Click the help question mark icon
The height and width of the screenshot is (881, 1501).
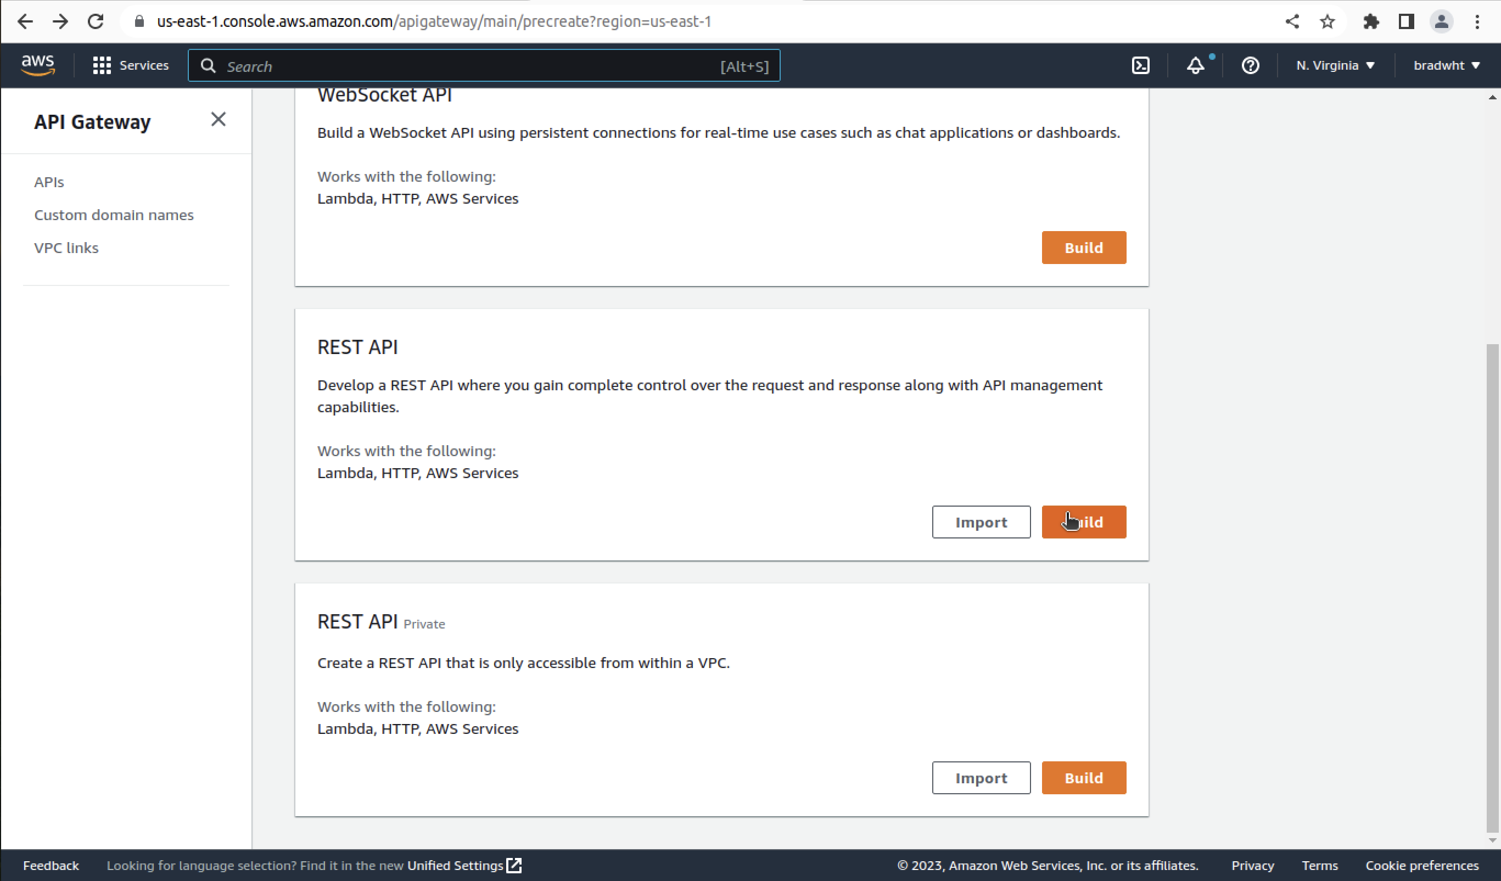[1250, 65]
